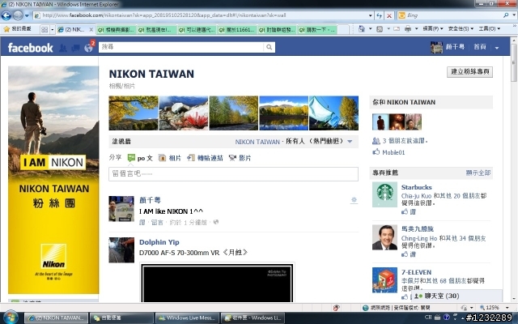Image resolution: width=518 pixels, height=324 pixels.
Task: Click the page vertical scrollbar thumb
Action: 514,62
